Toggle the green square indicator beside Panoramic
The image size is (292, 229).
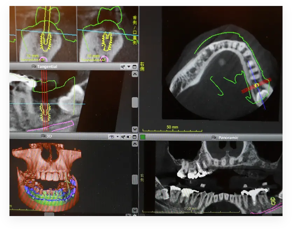[x=142, y=137]
